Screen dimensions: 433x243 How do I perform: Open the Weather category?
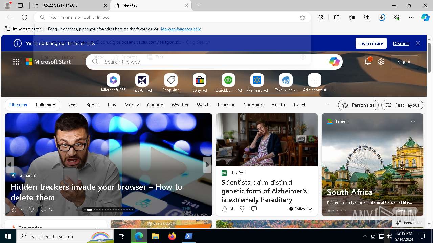pyautogui.click(x=180, y=105)
